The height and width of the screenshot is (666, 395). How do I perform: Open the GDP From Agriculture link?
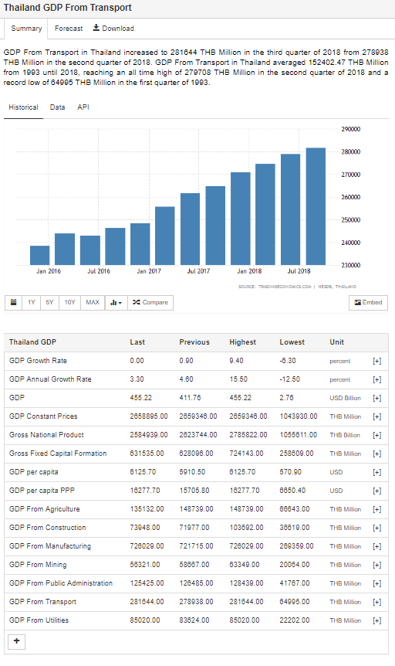45,509
